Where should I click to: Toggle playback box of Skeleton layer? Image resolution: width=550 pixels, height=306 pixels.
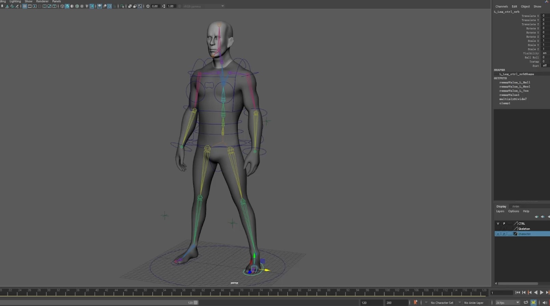[504, 228]
